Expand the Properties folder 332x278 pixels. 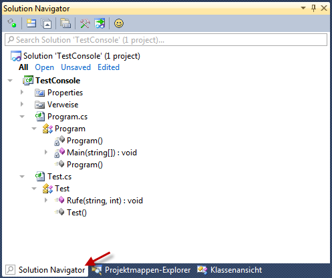[x=22, y=92]
